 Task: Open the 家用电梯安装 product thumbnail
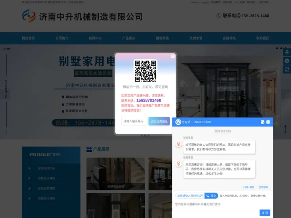(x=116, y=174)
